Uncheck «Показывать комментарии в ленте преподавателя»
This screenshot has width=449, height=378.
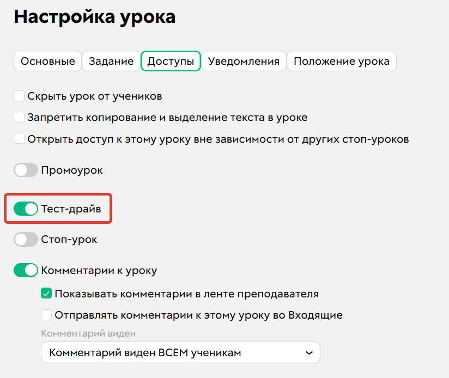coord(45,293)
